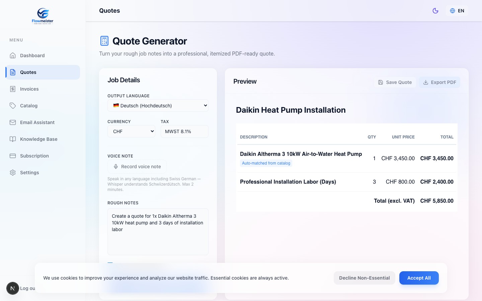Click the QTY column header
Viewport: 482px width, 301px height.
[372, 137]
